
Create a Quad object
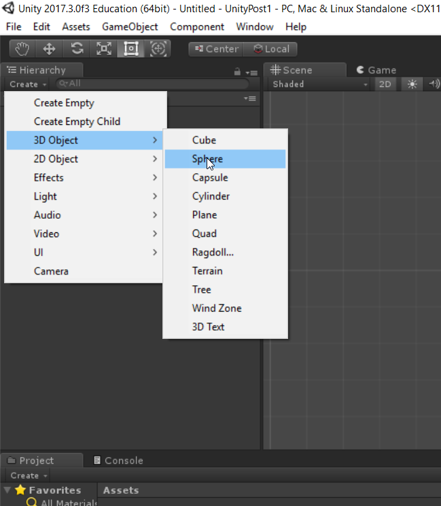[225, 234]
